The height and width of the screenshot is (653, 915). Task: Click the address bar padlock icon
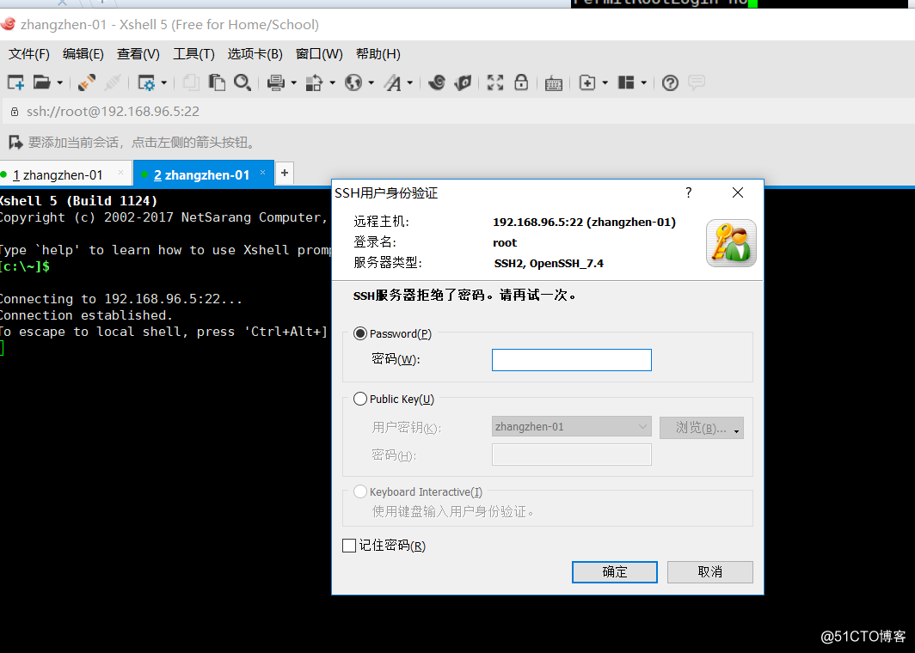[15, 112]
